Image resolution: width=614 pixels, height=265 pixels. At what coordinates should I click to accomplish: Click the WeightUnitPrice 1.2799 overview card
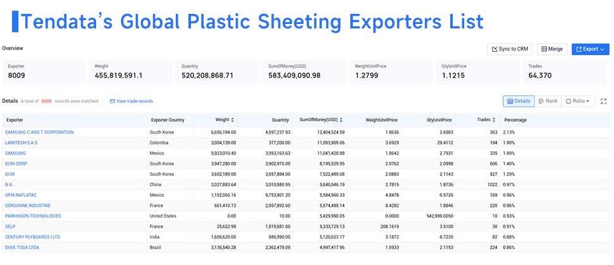tap(391, 72)
